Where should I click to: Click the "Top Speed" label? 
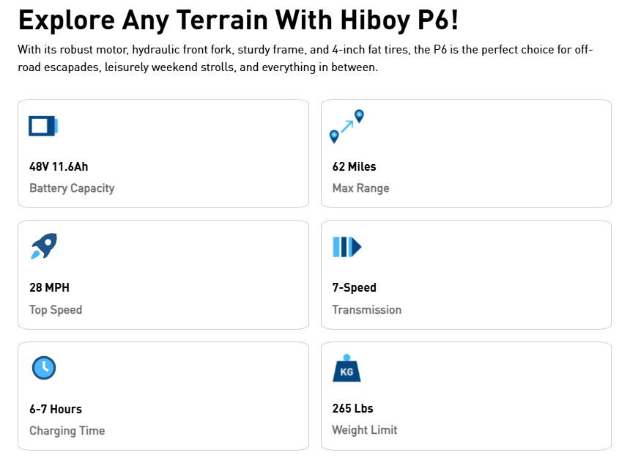click(56, 310)
